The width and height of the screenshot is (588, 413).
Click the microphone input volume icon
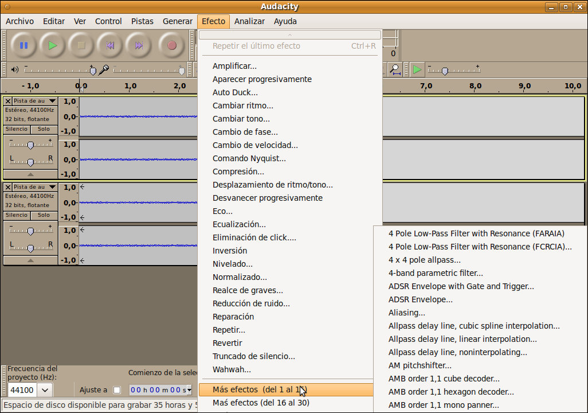pos(104,70)
